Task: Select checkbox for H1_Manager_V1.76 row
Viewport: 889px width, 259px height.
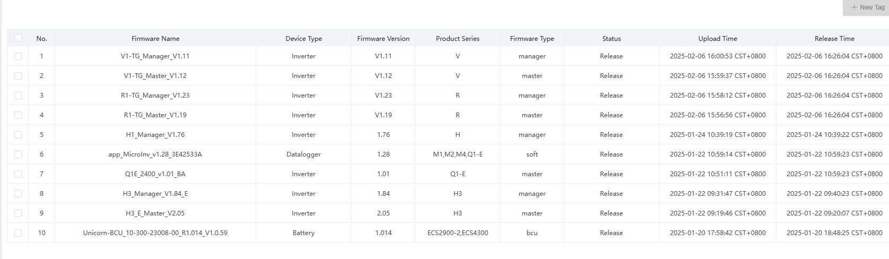Action: click(x=18, y=135)
